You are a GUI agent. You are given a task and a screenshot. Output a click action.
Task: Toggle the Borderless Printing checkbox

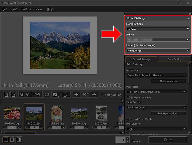coord(128,97)
